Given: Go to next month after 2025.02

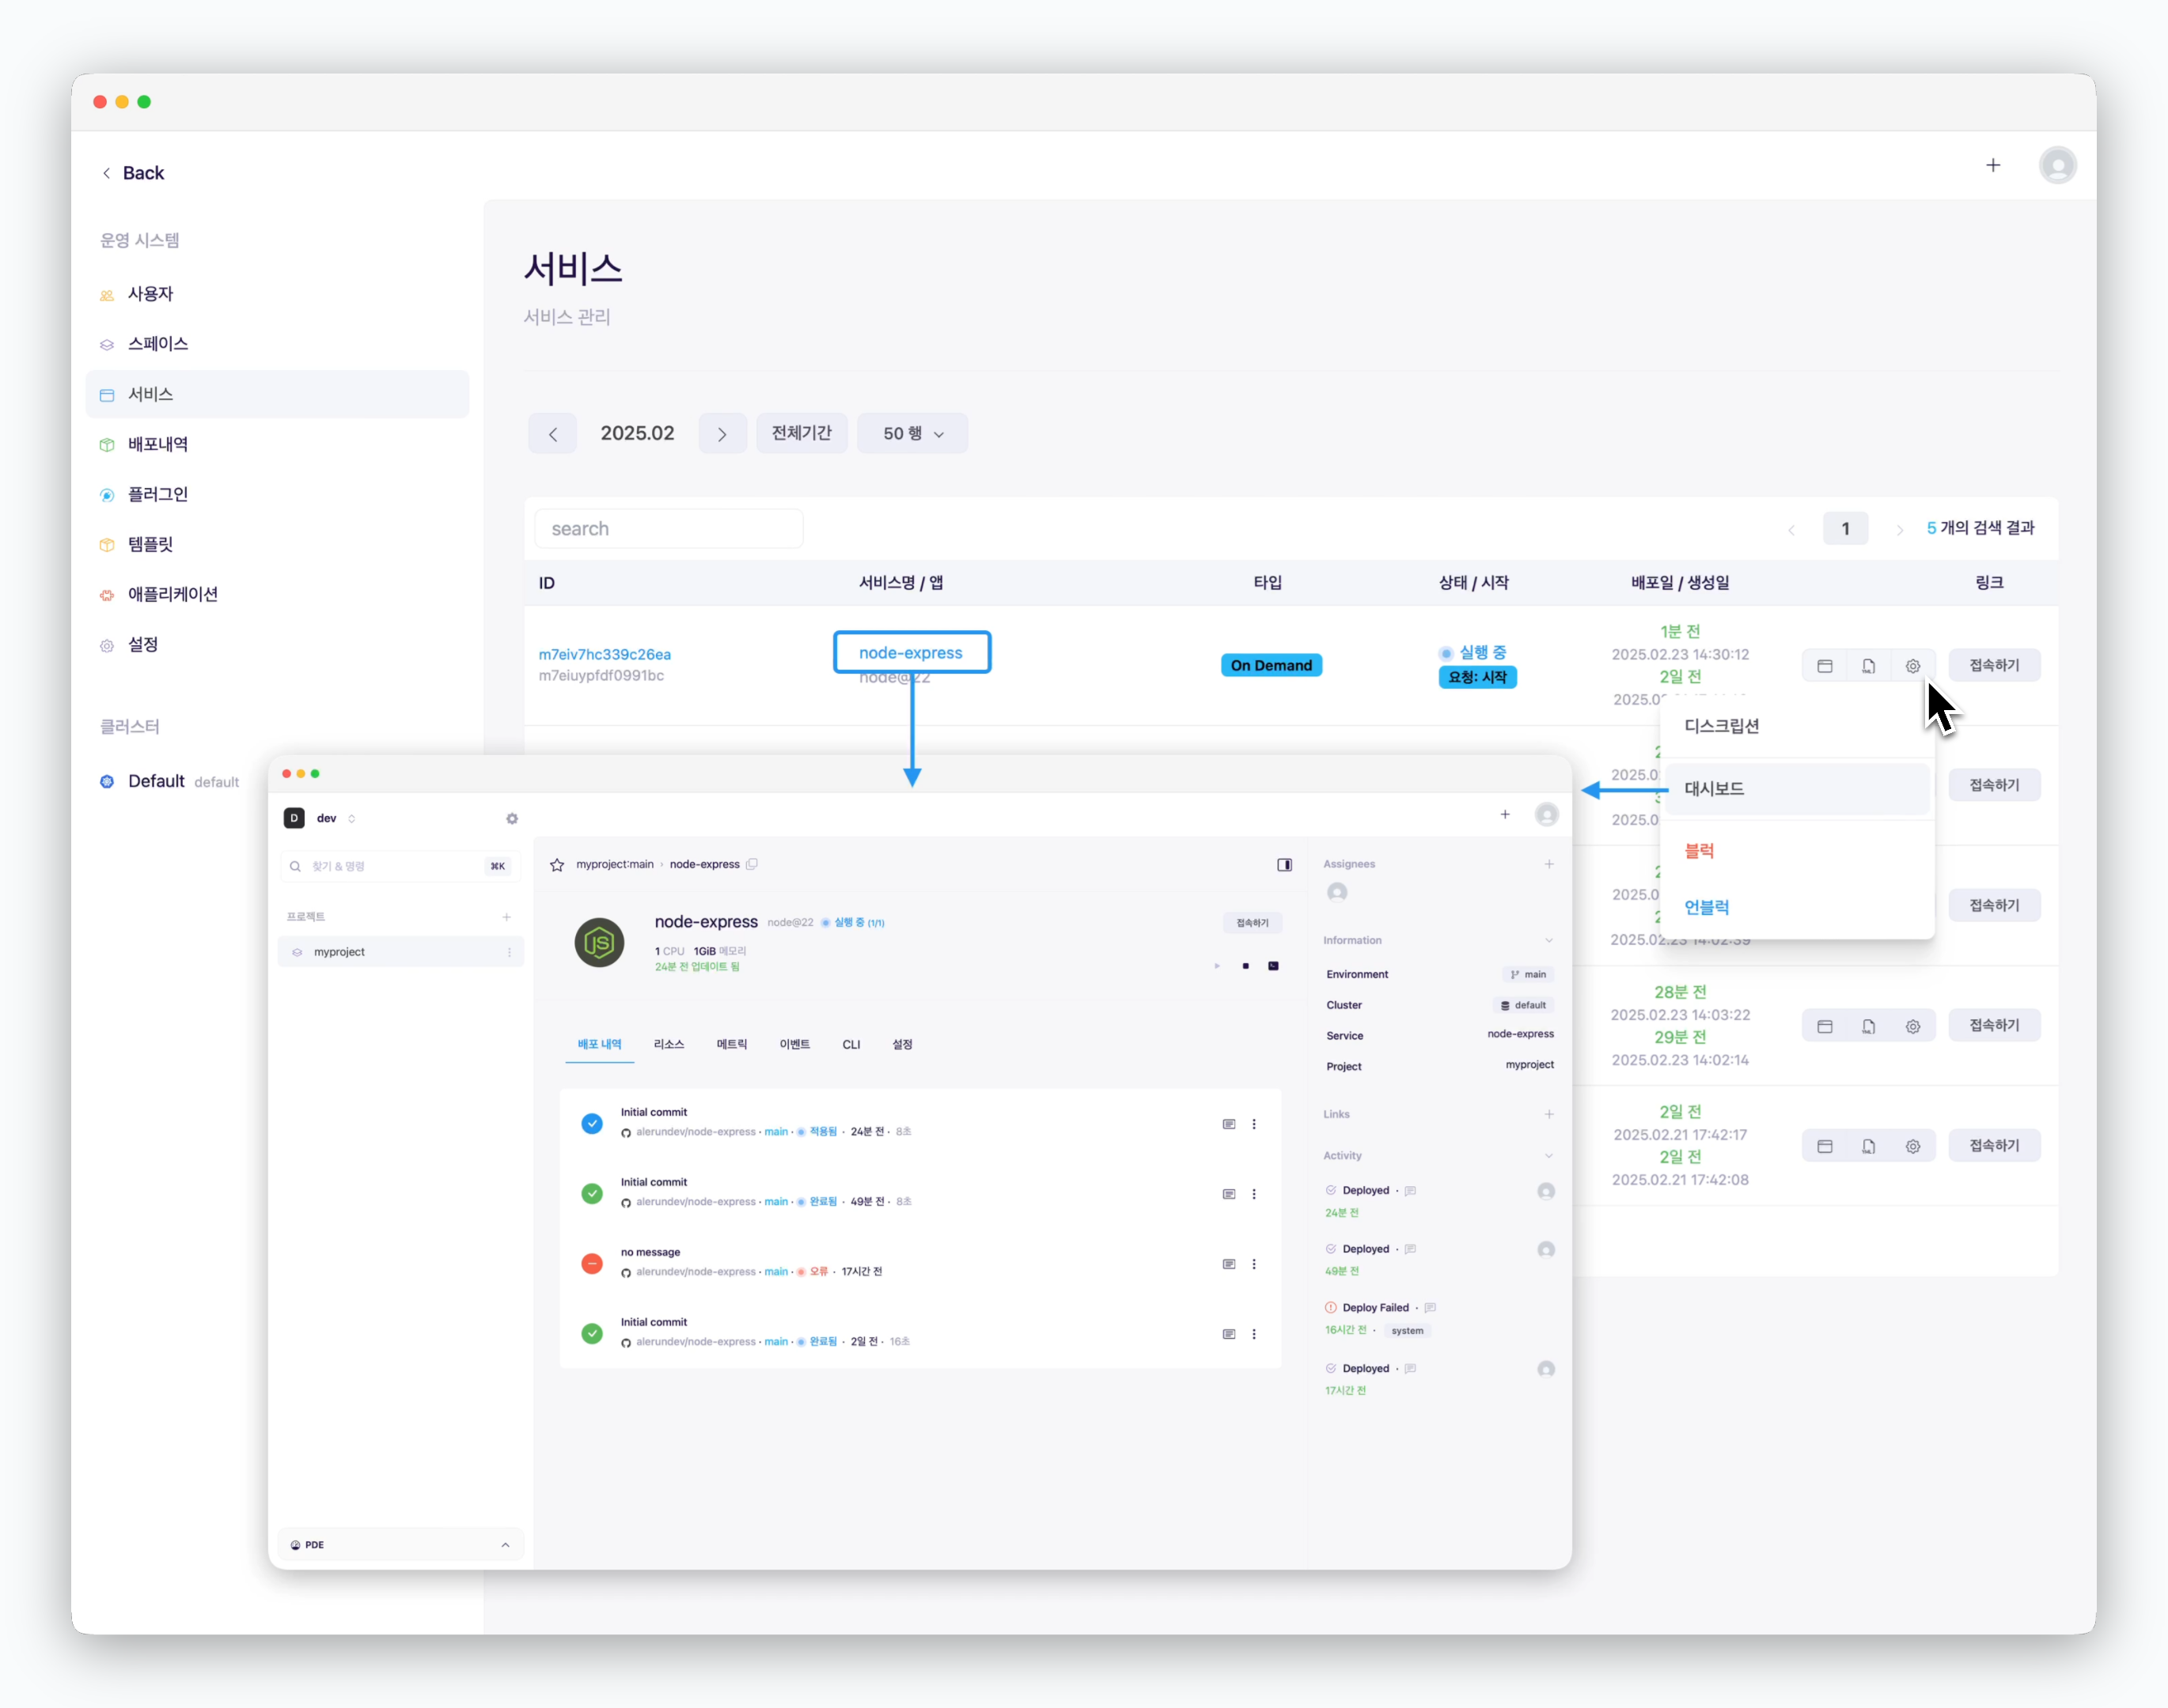Looking at the screenshot, I should 722,433.
